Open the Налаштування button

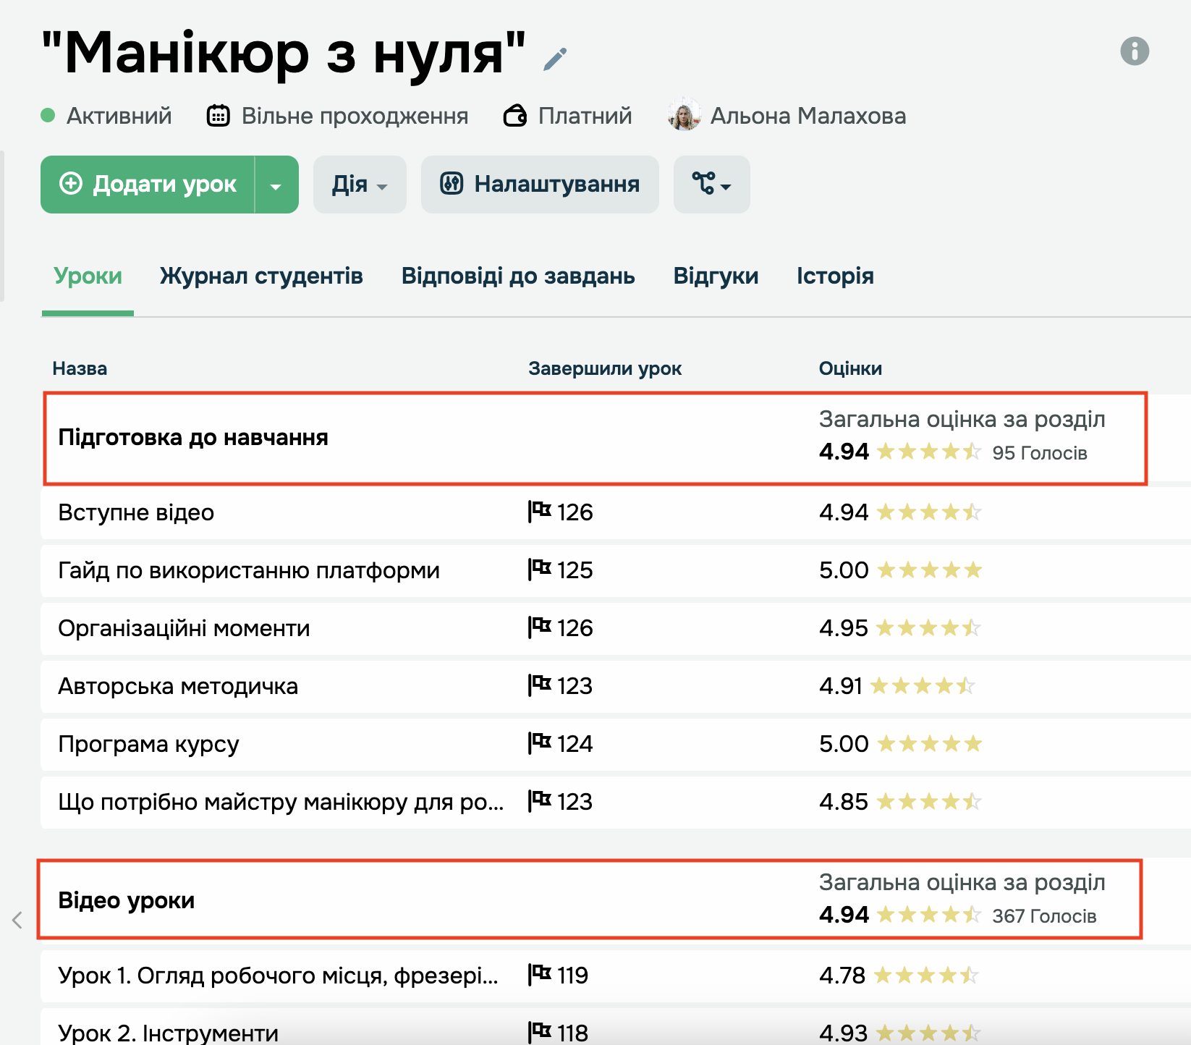point(540,185)
